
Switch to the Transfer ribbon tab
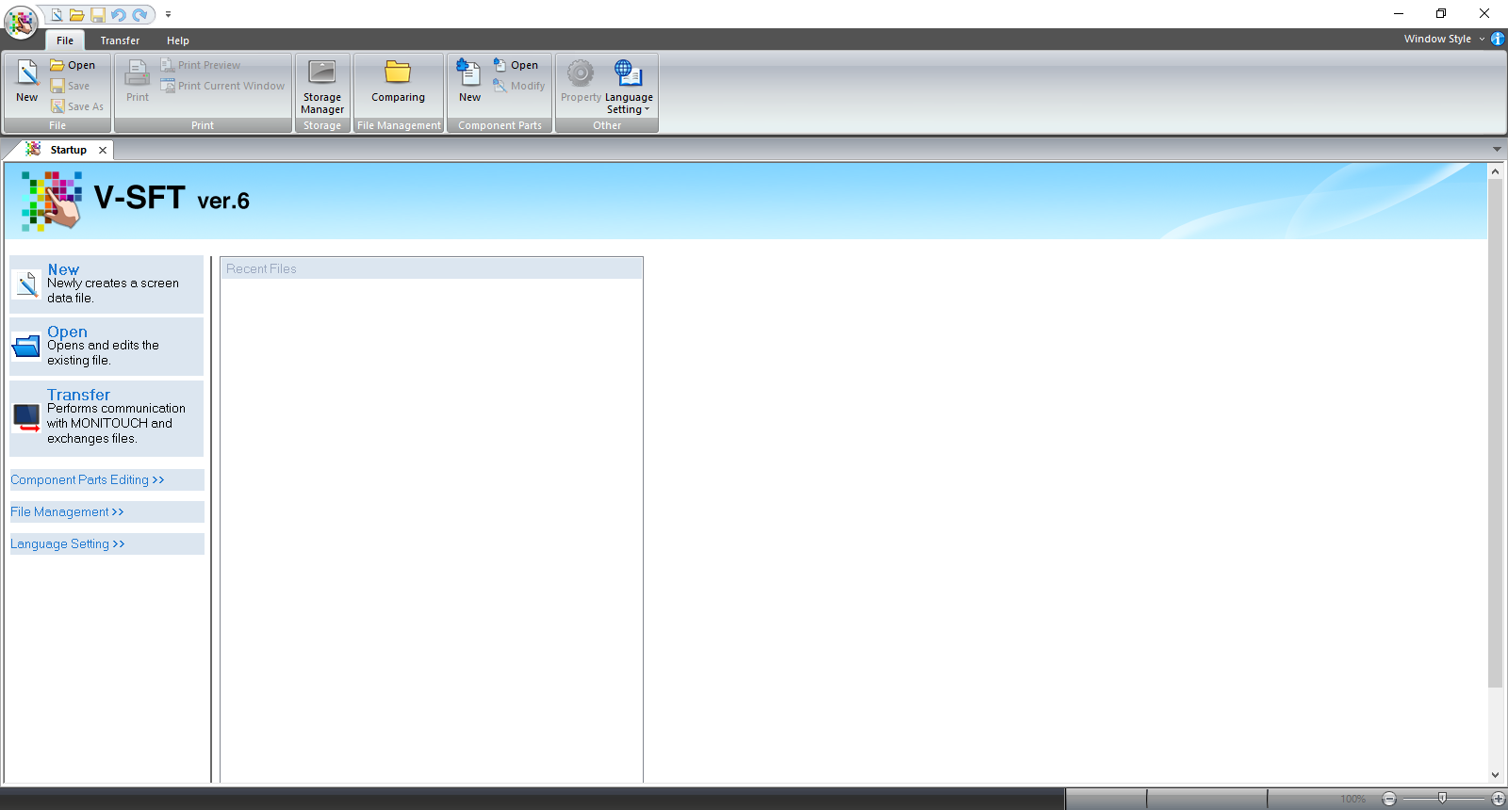click(120, 40)
